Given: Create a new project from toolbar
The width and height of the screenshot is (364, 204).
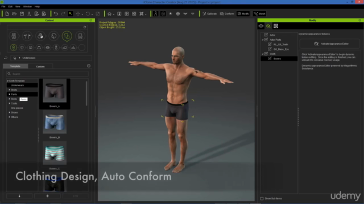Looking at the screenshot, I should click(7, 14).
